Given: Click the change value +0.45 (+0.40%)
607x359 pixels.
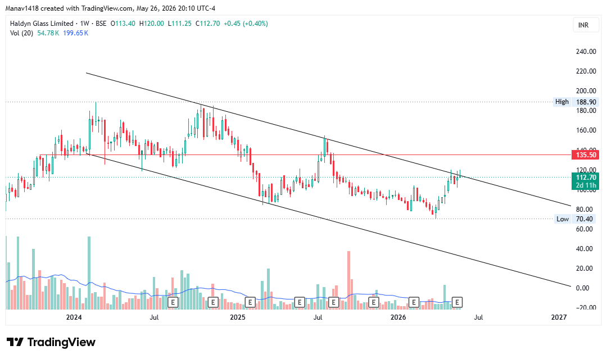Looking at the screenshot, I should click(x=246, y=24).
